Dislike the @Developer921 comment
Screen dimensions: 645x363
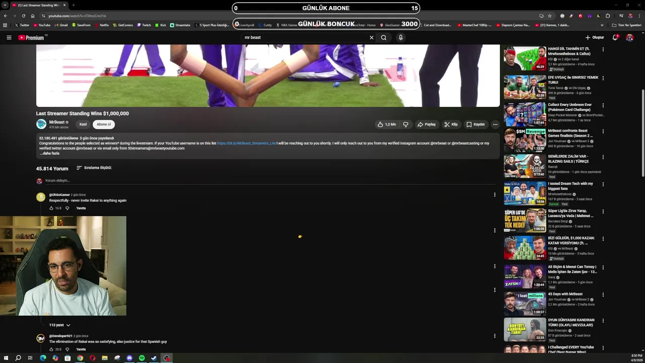[x=67, y=349]
